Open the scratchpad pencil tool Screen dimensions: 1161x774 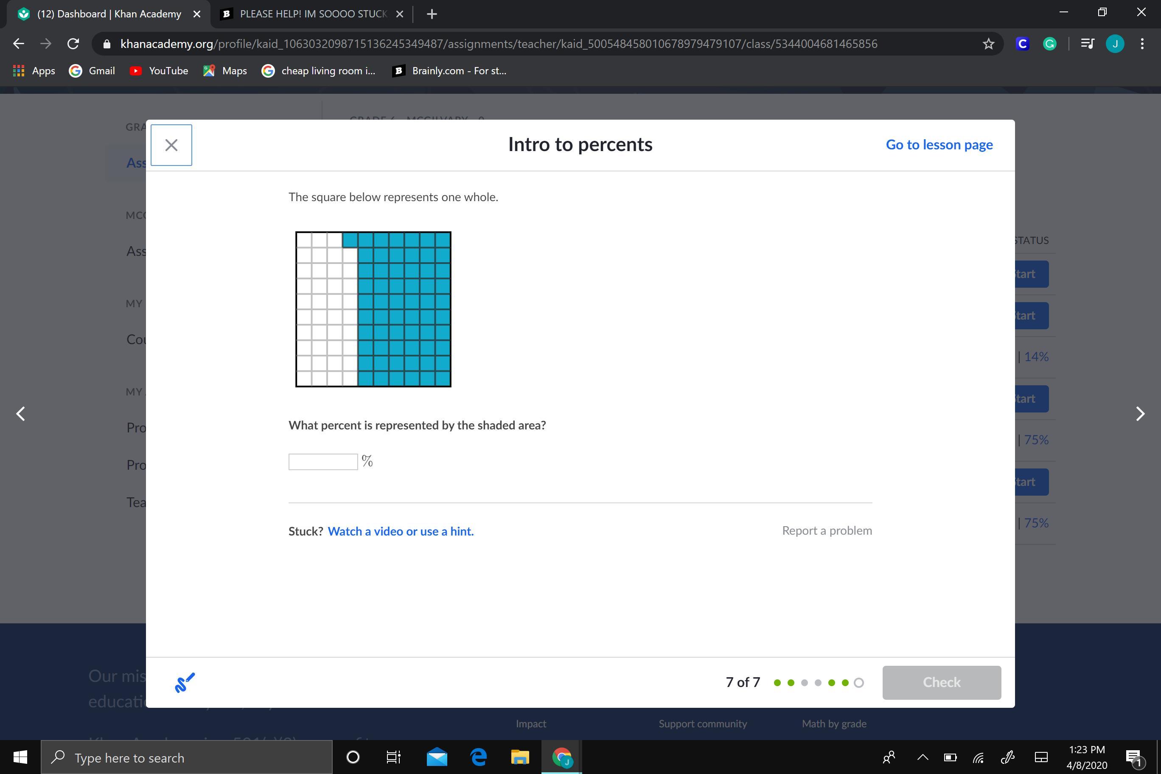[x=185, y=682]
